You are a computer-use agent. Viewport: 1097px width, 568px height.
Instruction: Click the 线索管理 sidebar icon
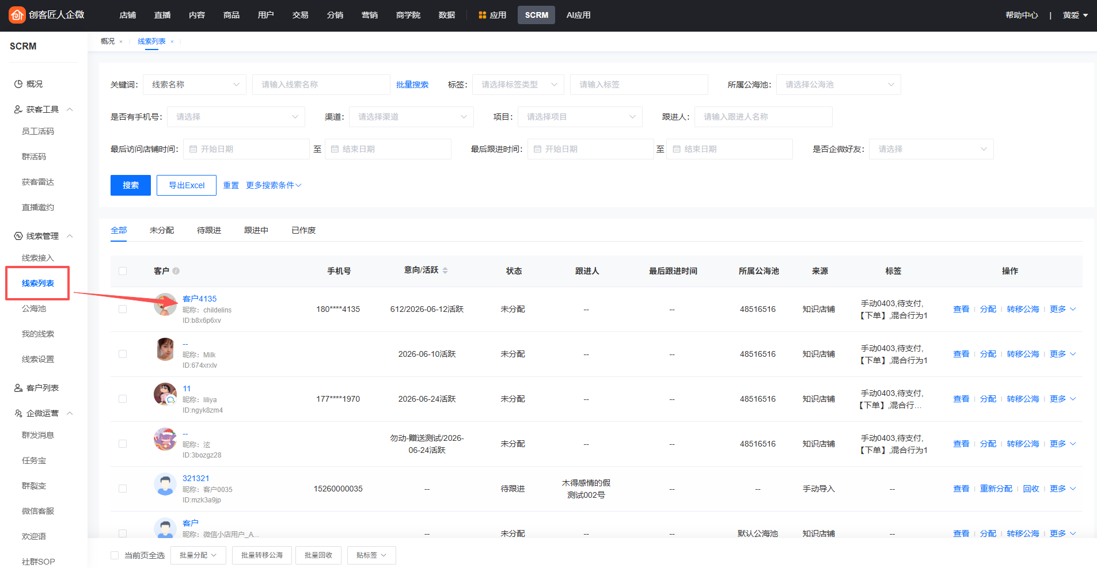[18, 236]
